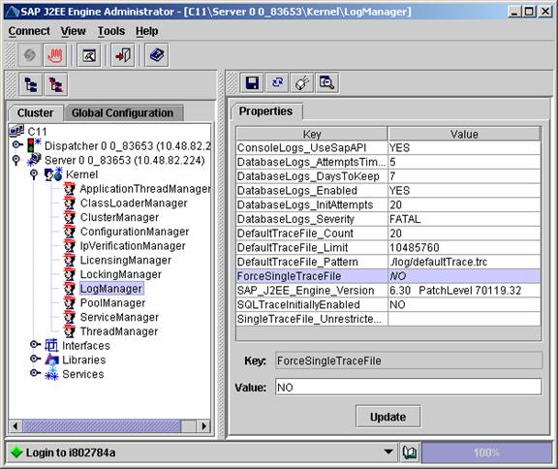Collapse the Kernel tree node
The height and width of the screenshot is (469, 558).
pos(34,174)
